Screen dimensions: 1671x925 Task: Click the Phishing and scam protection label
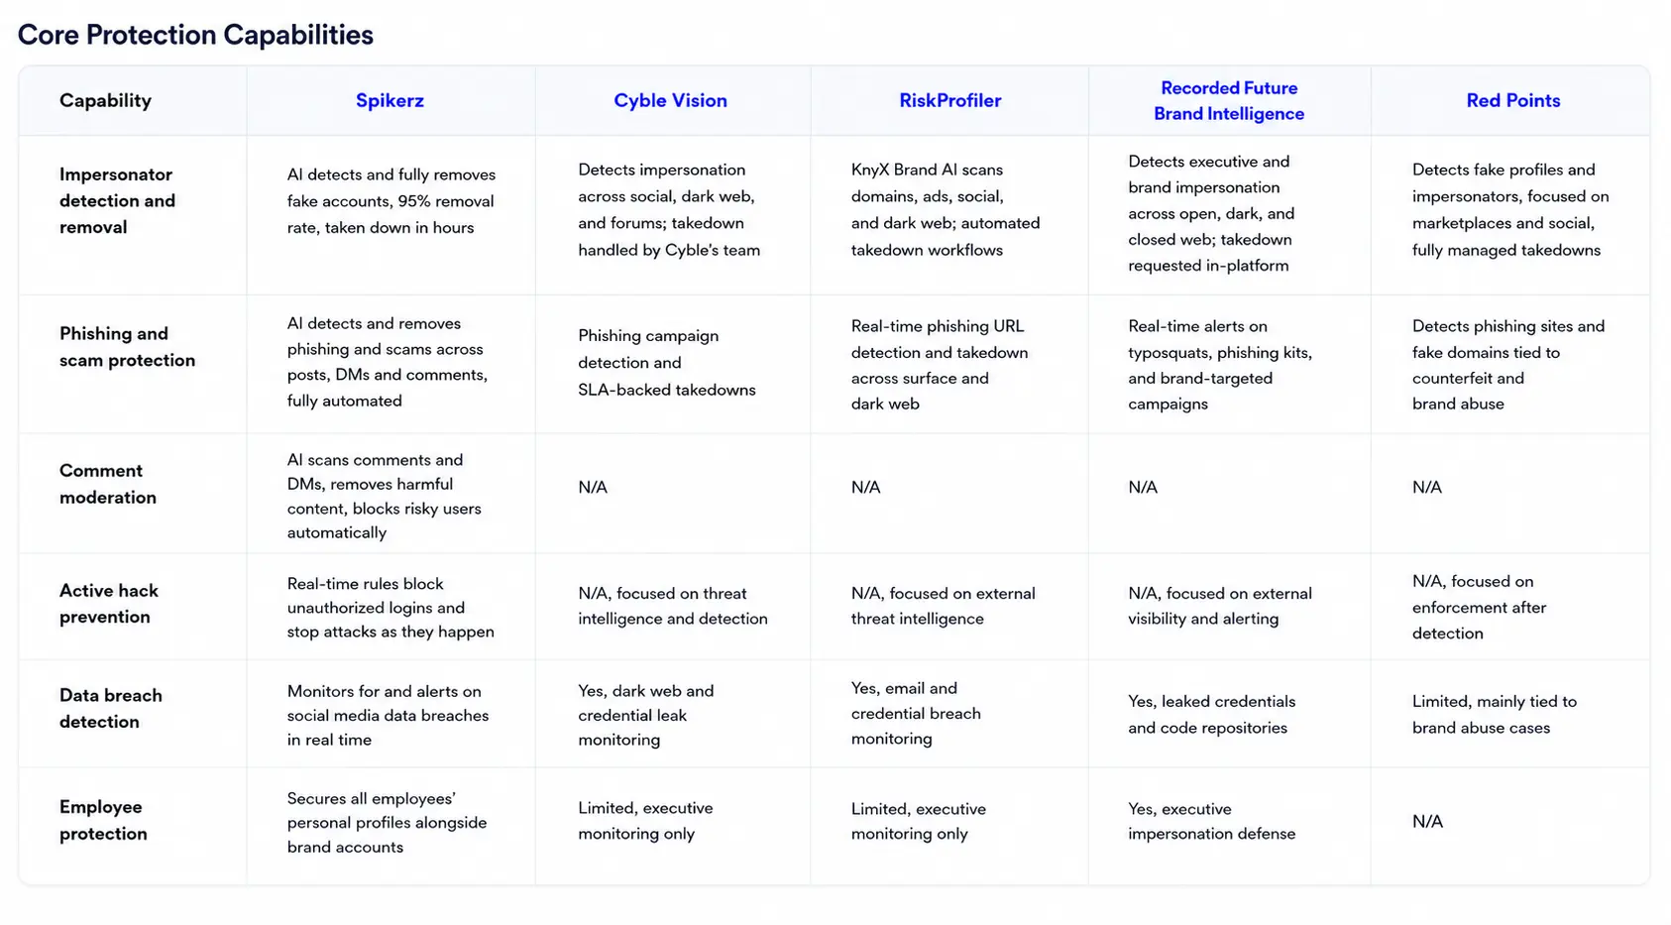pyautogui.click(x=127, y=347)
